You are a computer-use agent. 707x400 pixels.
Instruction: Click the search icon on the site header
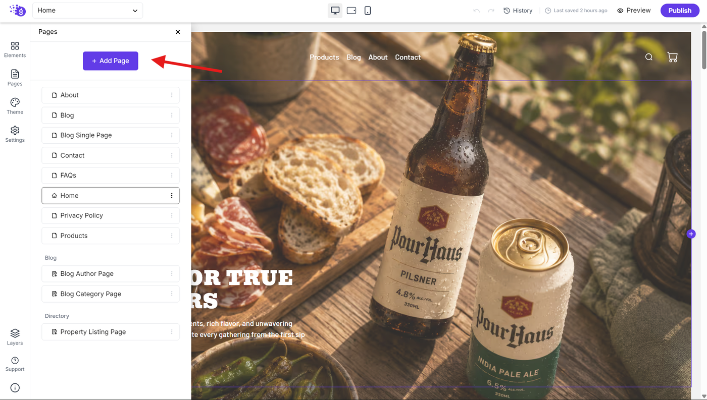[649, 57]
